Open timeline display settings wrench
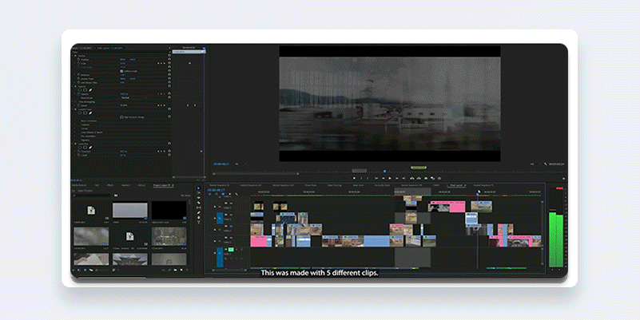The width and height of the screenshot is (640, 320). [237, 194]
